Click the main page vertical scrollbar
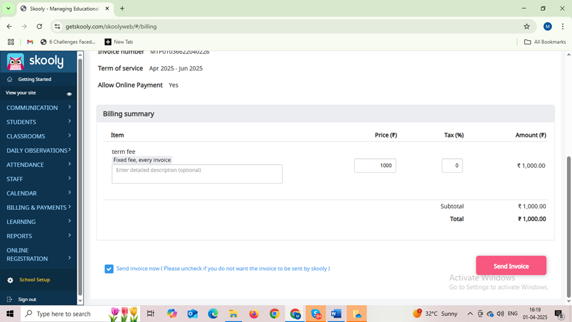572x322 pixels. point(568,226)
